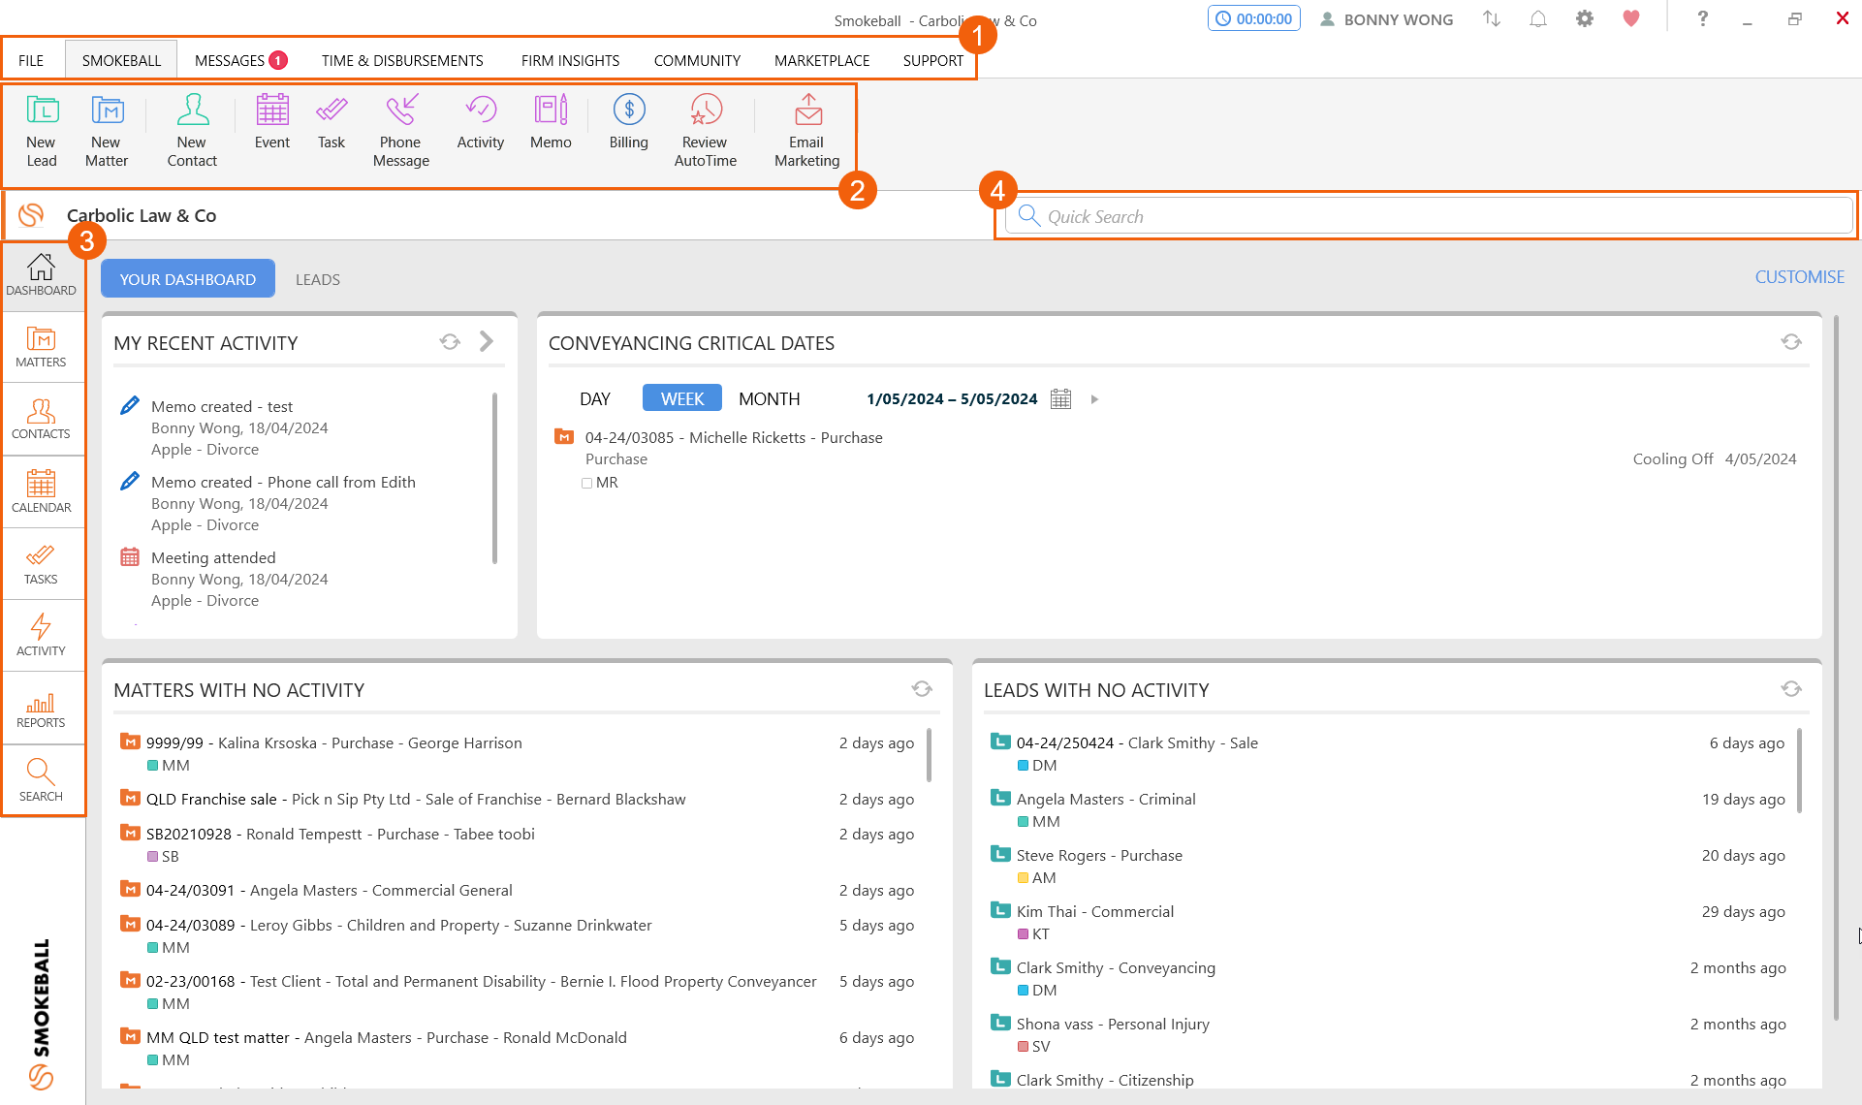Open Angela Masters Criminal lead
The height and width of the screenshot is (1105, 1862).
(x=1106, y=800)
